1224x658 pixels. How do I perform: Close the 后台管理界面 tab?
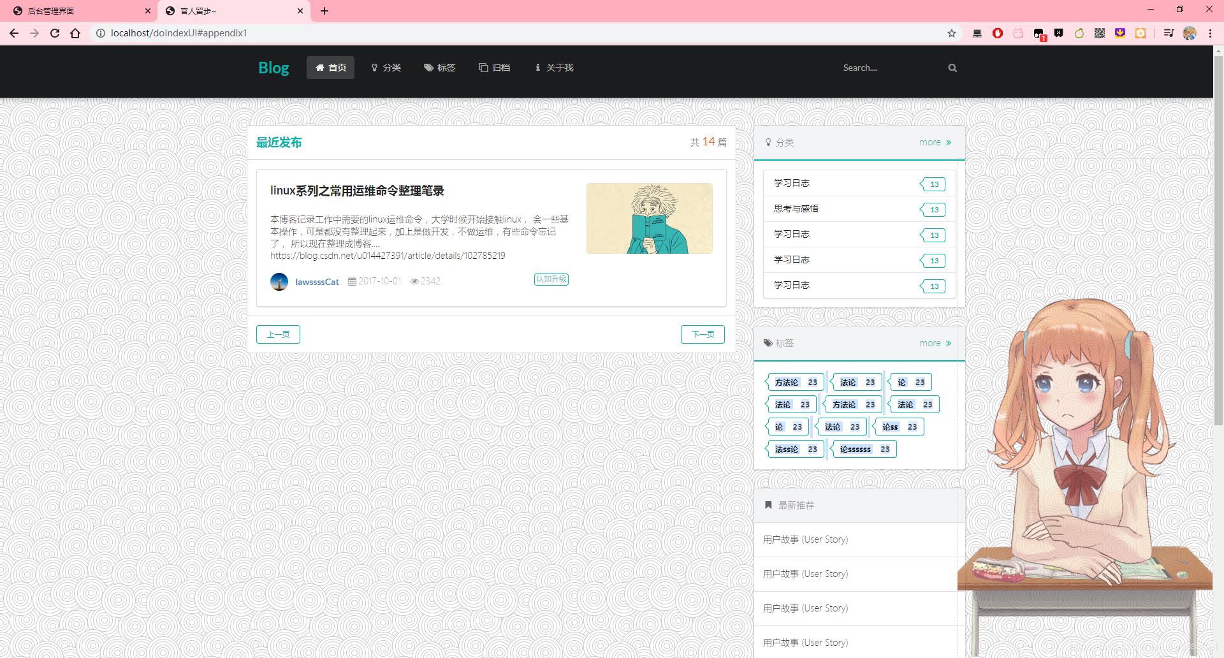pos(148,11)
